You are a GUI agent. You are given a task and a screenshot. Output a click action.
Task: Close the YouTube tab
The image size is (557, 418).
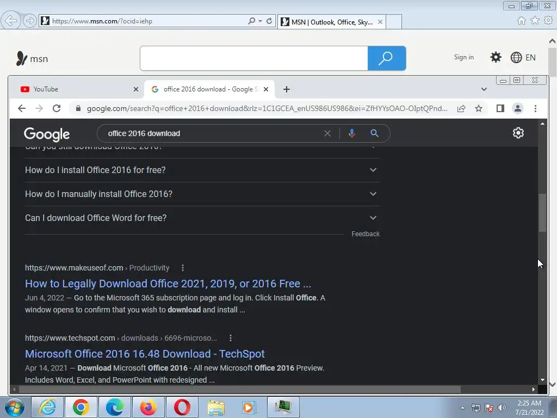135,89
